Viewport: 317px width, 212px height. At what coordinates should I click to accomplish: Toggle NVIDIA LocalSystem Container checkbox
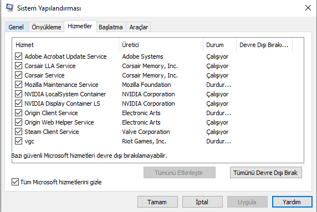pyautogui.click(x=19, y=94)
